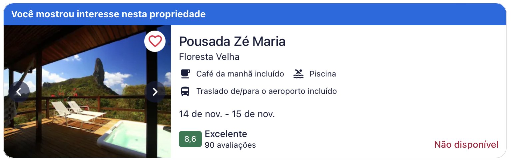Show next photo with right arrow
511x161 pixels.
pos(155,92)
